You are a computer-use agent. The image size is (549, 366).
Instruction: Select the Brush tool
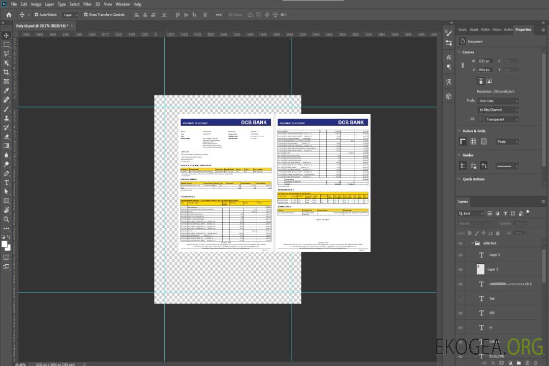[x=6, y=109]
